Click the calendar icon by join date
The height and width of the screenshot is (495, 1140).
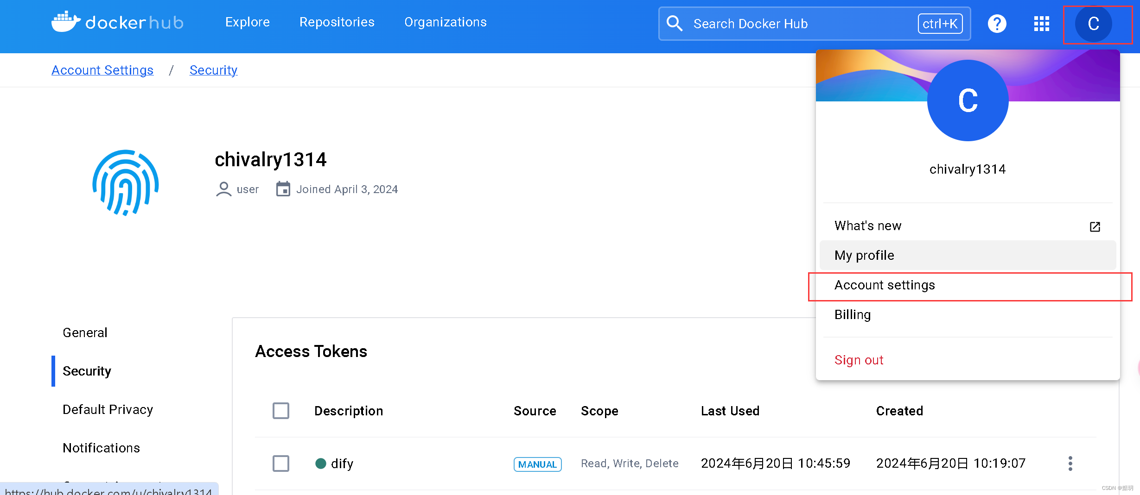point(283,189)
